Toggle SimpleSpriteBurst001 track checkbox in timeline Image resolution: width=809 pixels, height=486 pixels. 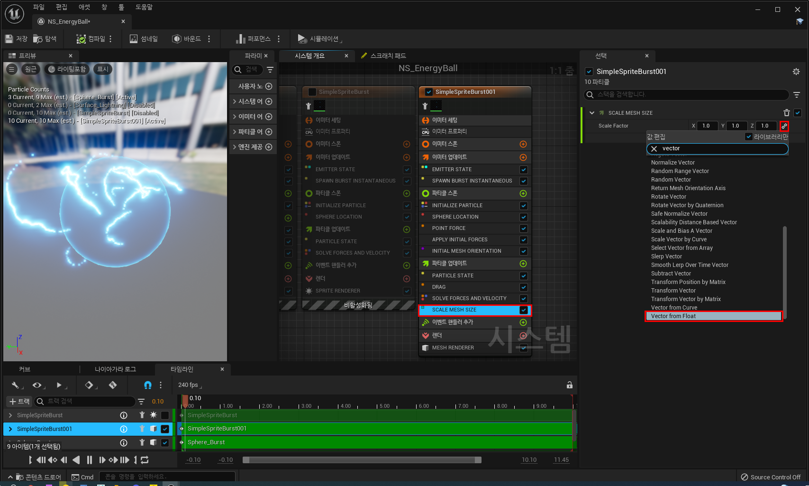click(x=165, y=429)
